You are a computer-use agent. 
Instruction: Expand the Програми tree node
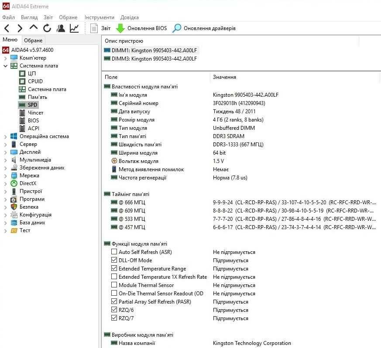click(x=5, y=199)
